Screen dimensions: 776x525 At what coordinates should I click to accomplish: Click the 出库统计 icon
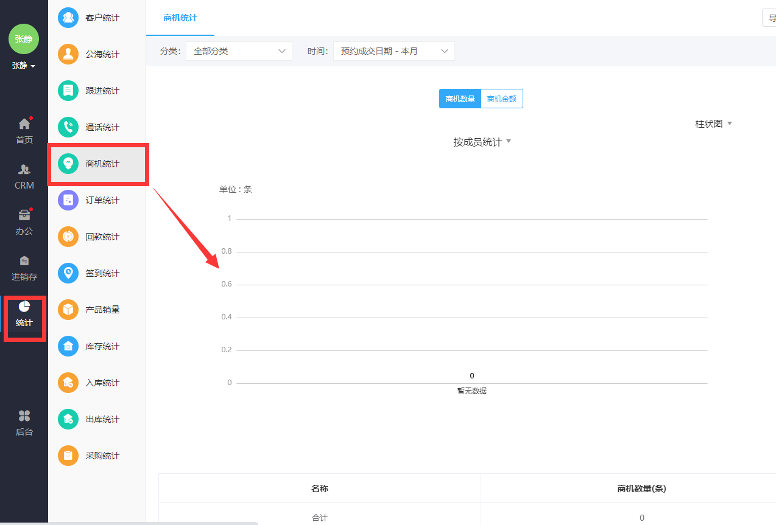tap(68, 419)
